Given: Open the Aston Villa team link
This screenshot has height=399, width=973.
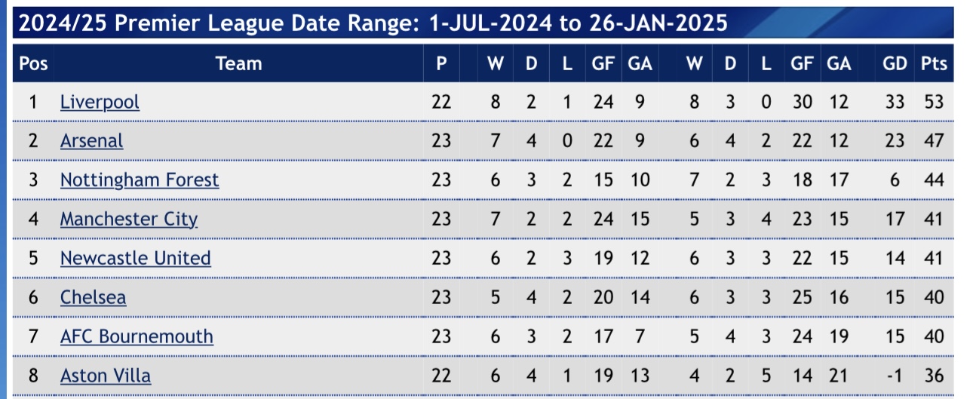Looking at the screenshot, I should 106,376.
